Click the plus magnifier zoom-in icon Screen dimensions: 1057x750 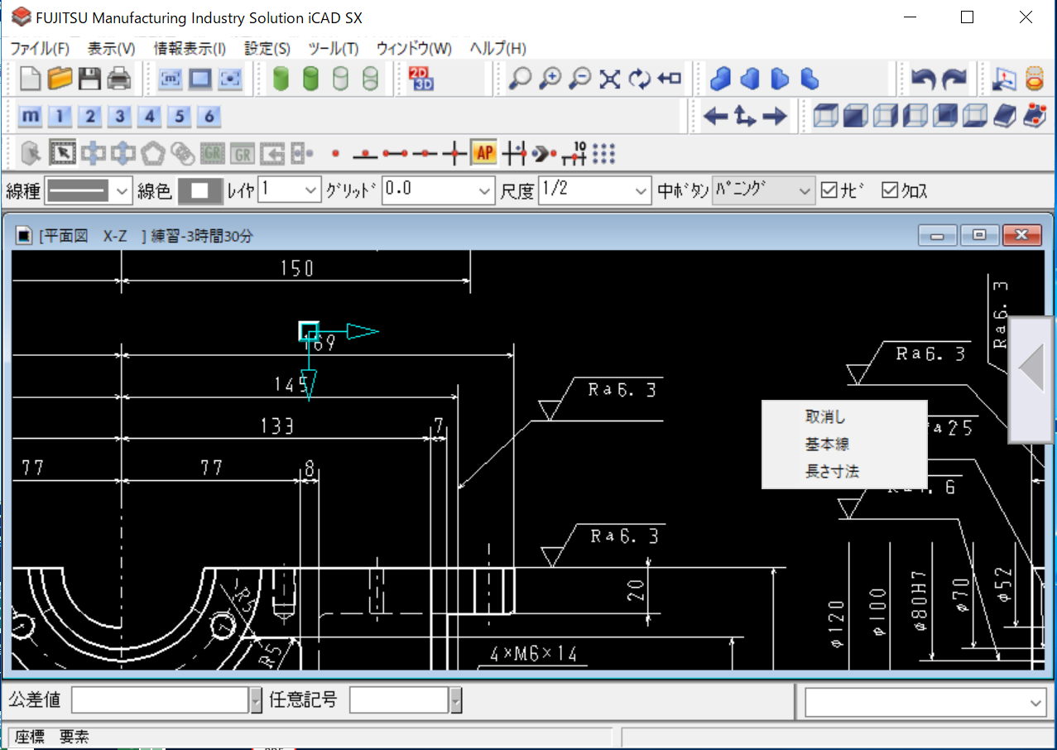click(550, 79)
